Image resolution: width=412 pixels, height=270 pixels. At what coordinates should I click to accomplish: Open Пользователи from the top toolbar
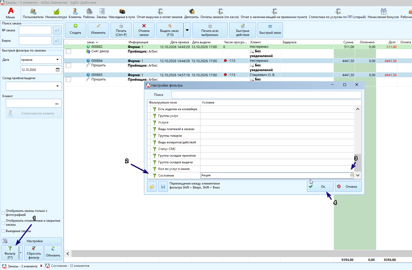click(33, 13)
